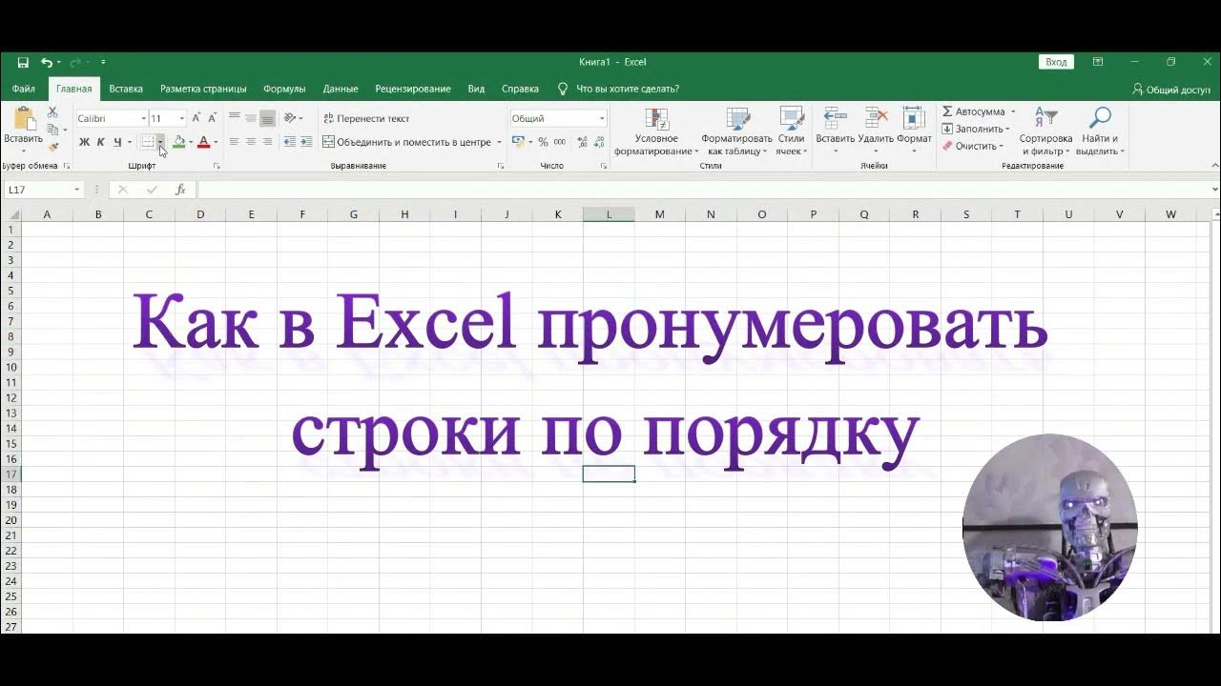The image size is (1221, 686).
Task: Click the Comma Style (000) icon
Action: click(559, 142)
